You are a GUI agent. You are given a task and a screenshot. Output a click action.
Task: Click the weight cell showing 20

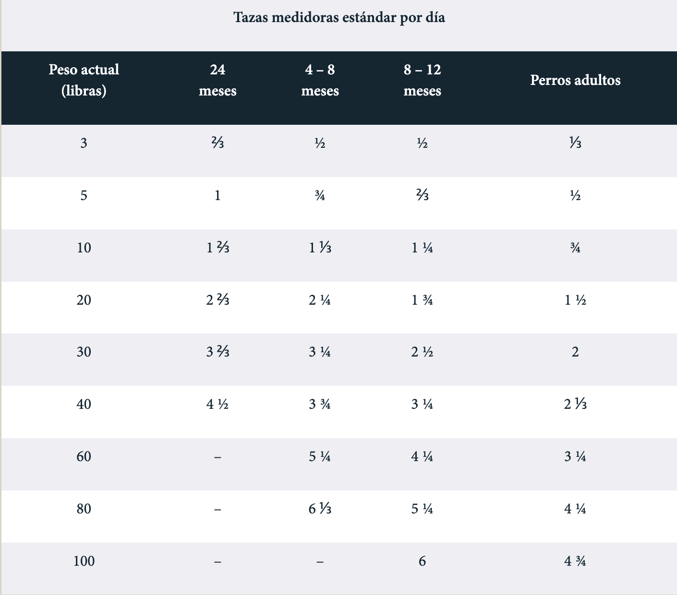[84, 300]
